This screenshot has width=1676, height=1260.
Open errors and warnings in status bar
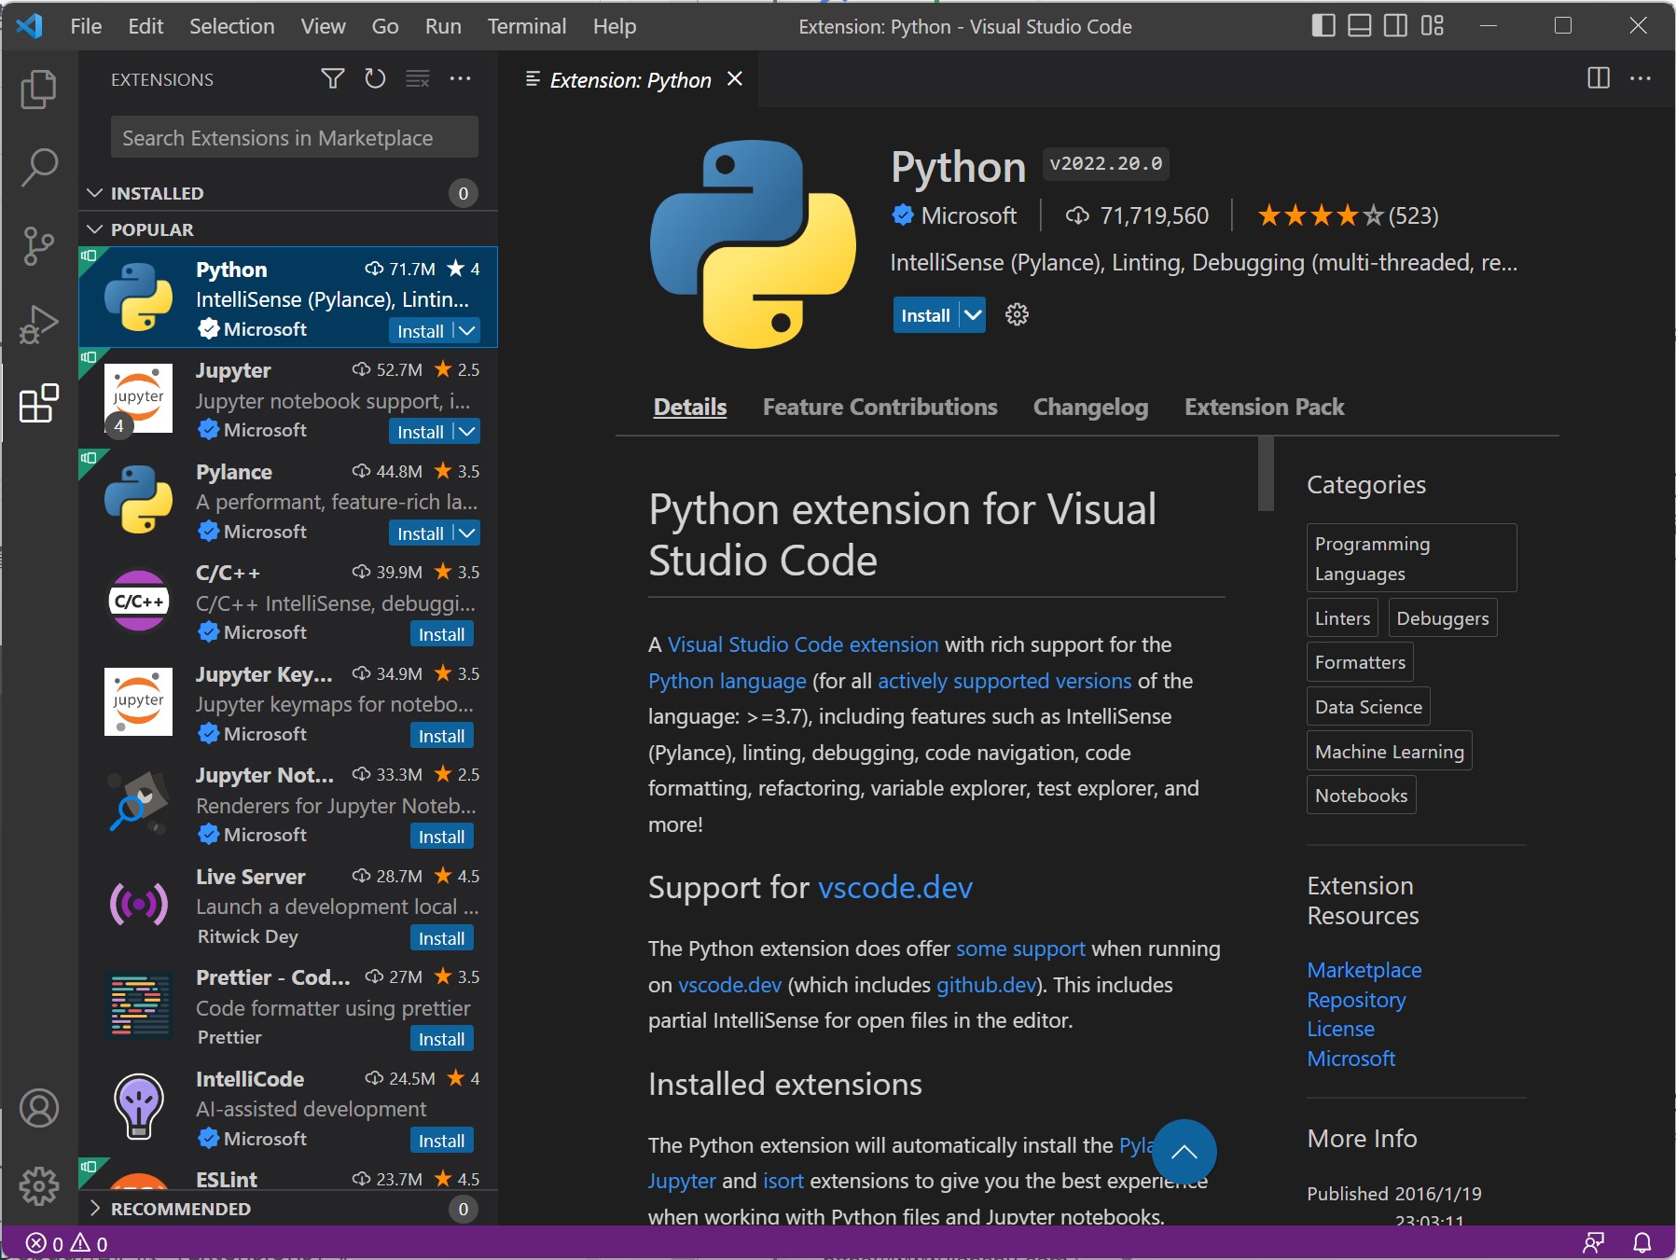pos(67,1243)
